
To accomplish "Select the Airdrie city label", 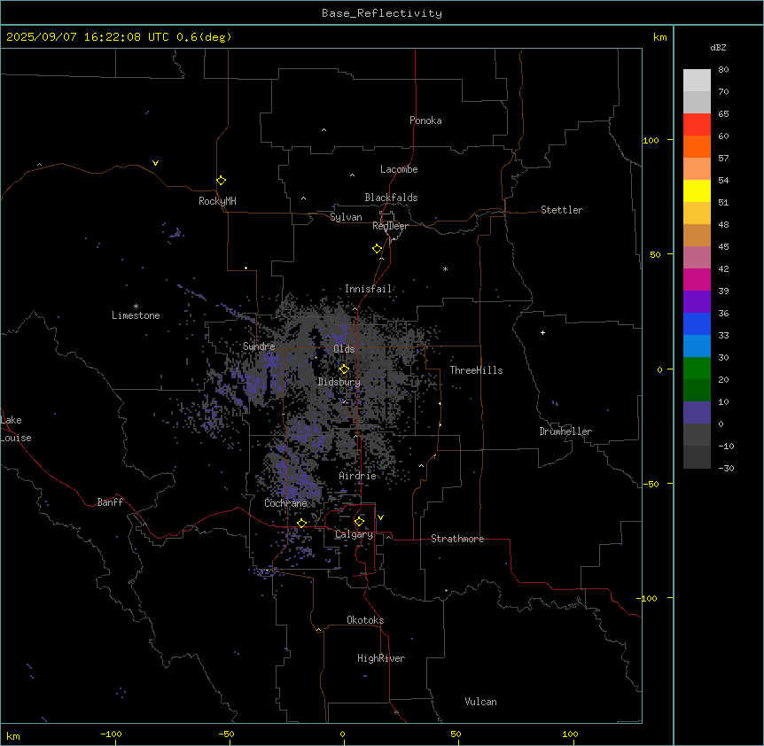I will (x=357, y=476).
